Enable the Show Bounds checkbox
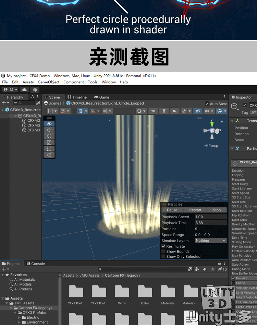This screenshot has height=329, width=257. [x=163, y=252]
